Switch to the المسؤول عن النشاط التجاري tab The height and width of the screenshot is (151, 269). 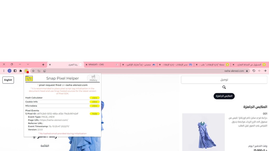point(249,64)
